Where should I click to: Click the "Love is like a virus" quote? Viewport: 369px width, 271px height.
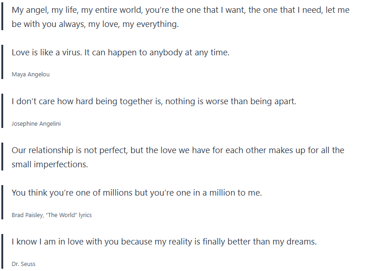click(121, 53)
